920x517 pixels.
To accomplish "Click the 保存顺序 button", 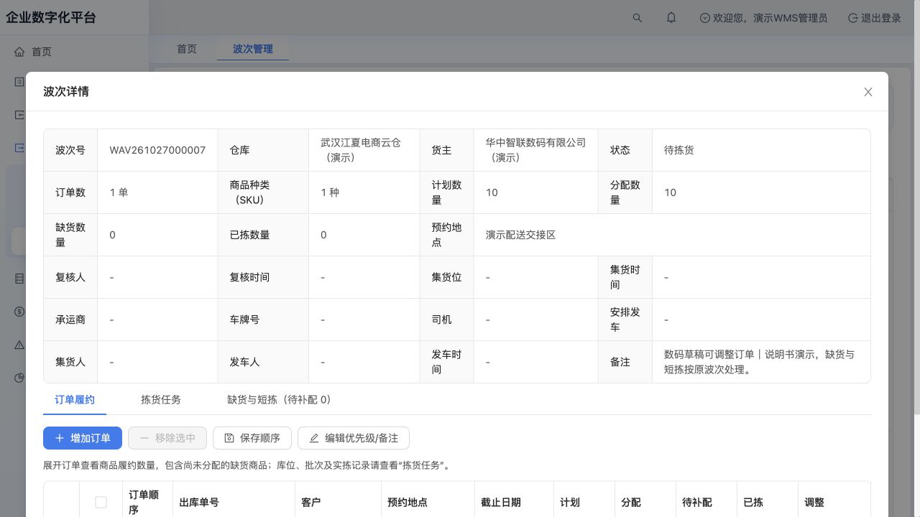I will pos(252,438).
